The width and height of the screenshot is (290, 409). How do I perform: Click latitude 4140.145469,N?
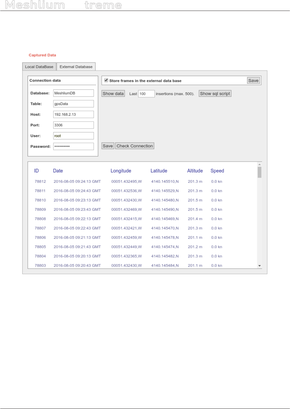pos(165,219)
